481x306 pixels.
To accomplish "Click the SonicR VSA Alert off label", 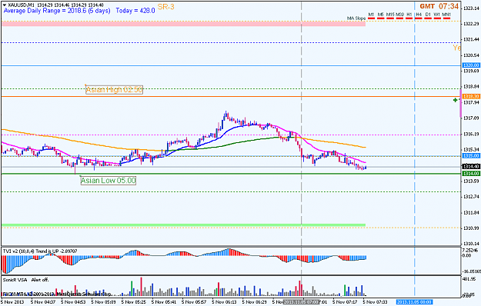I will [25, 280].
